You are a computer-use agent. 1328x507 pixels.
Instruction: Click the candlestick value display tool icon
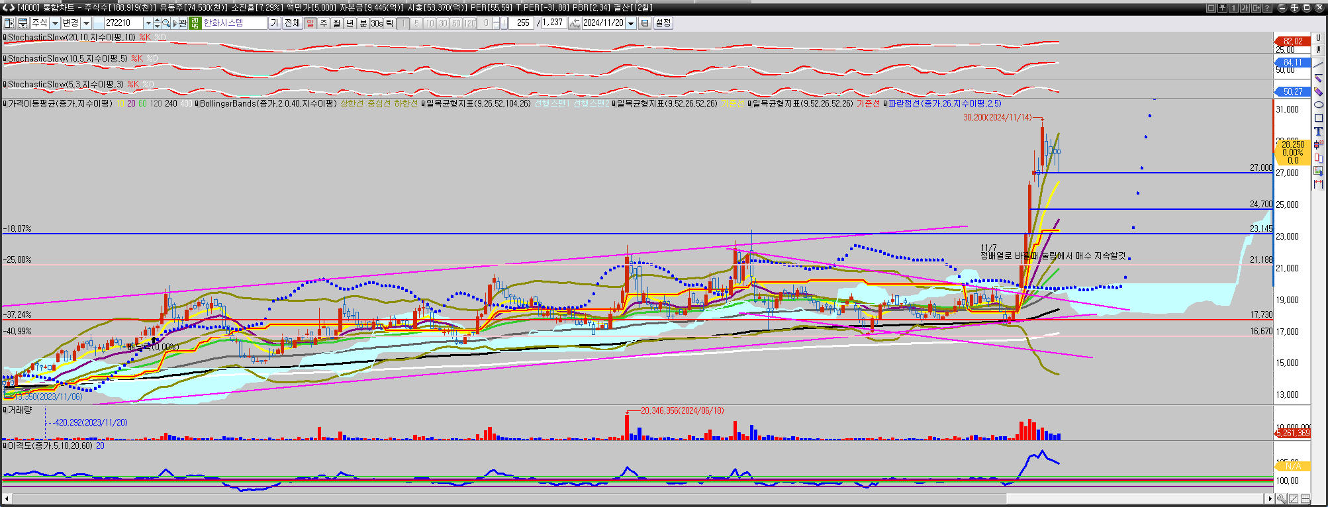(x=1318, y=144)
